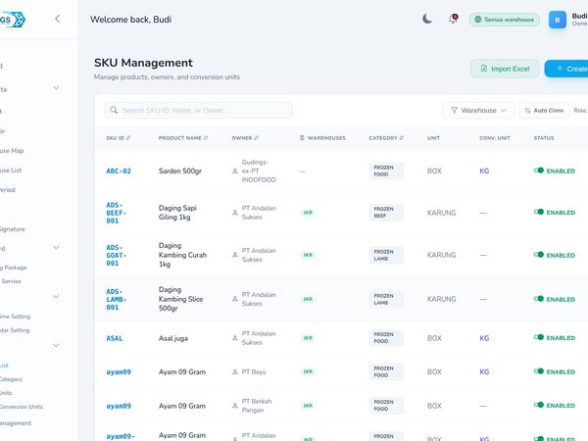Viewport: 588px width, 441px height.
Task: Toggle status for ADS-LAMB-001
Action: pos(539,299)
